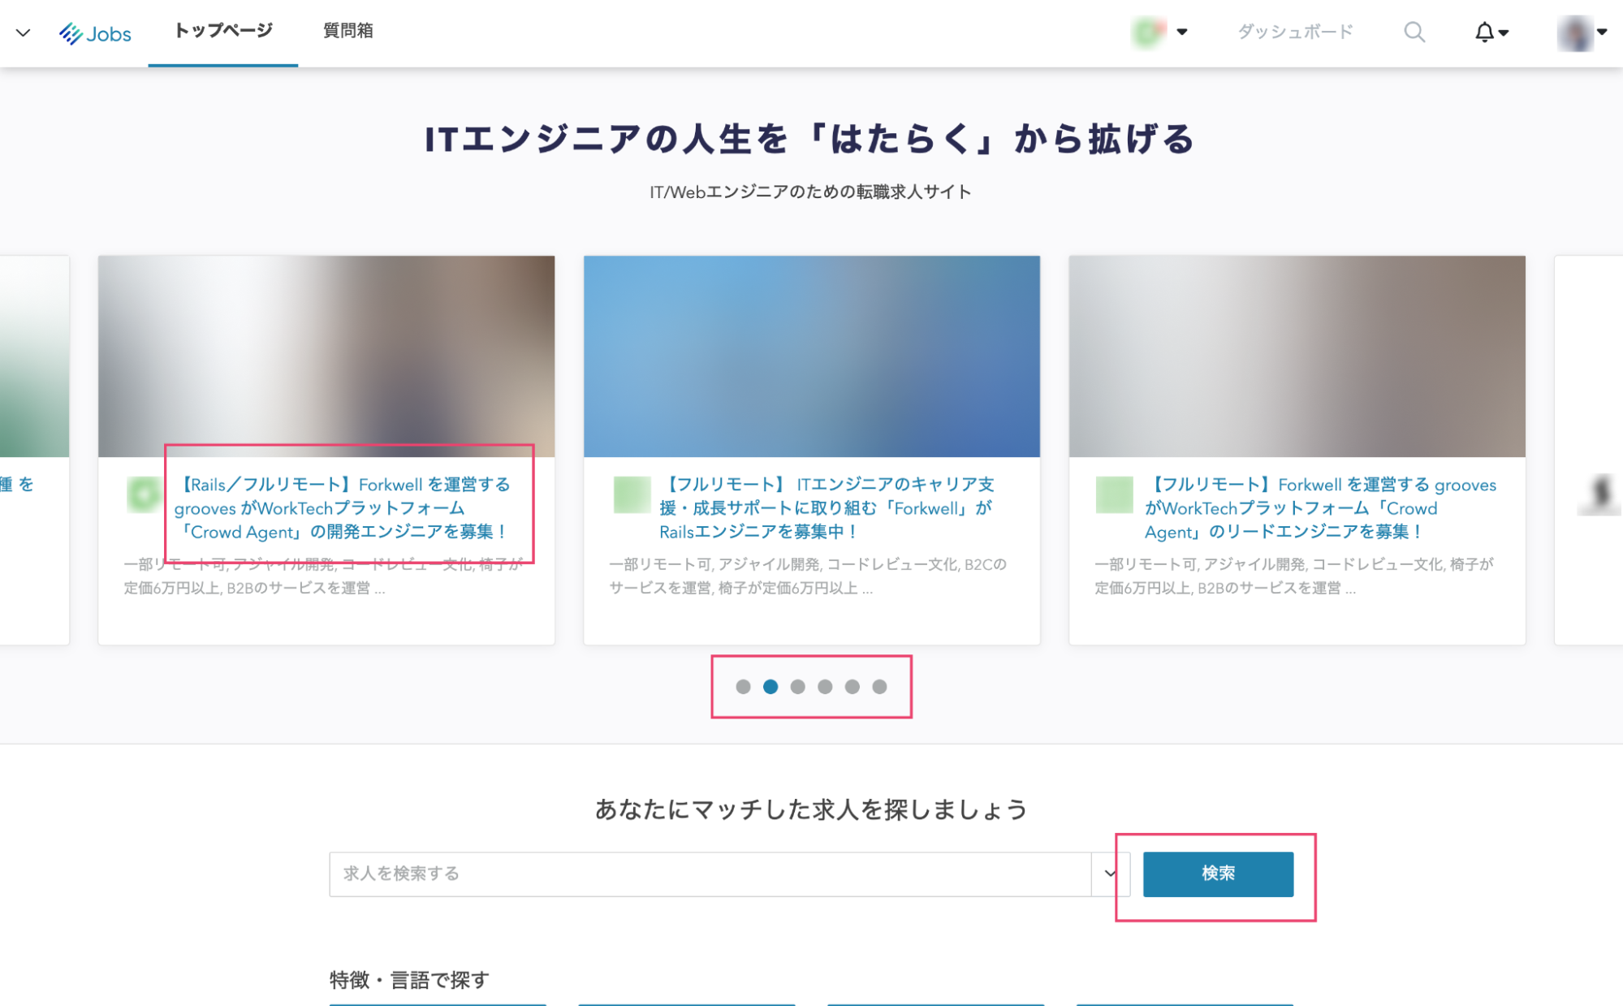Viewport: 1623px width, 1006px height.
Task: Click the Rails/フルリモート job card image
Action: 326,356
